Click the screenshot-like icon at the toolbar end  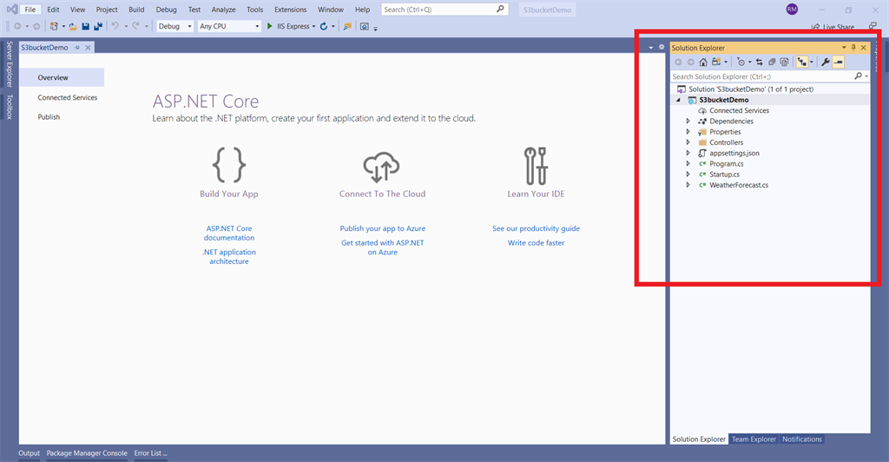point(365,26)
